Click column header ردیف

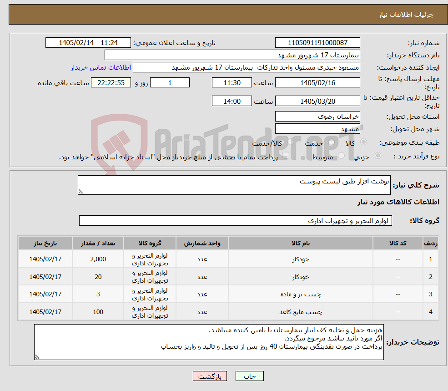point(431,243)
